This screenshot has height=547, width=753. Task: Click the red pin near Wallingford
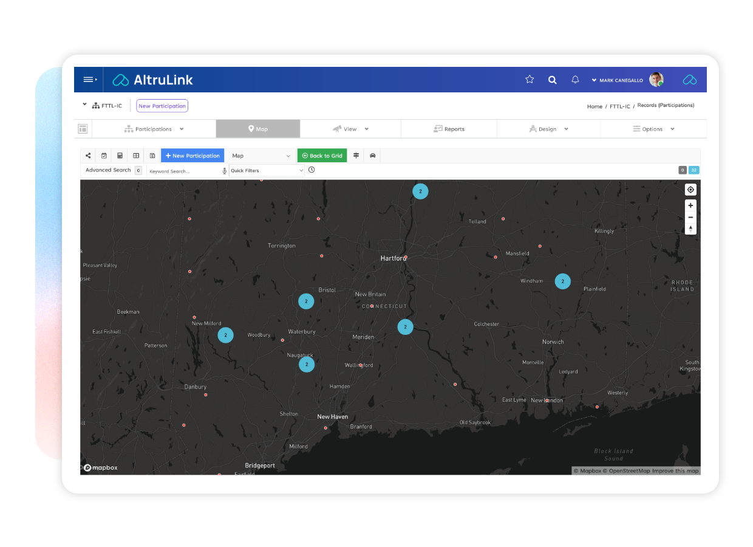click(x=361, y=365)
